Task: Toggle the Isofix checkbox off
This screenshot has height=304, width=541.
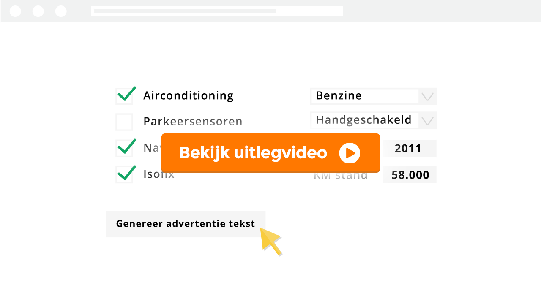Action: point(124,174)
